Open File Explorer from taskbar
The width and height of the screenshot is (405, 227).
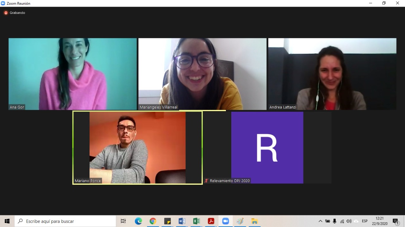point(255,221)
